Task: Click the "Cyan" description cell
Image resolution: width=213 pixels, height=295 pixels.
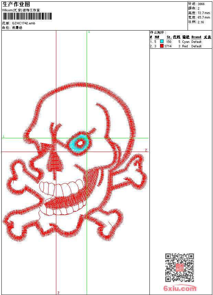Action: pos(186,42)
